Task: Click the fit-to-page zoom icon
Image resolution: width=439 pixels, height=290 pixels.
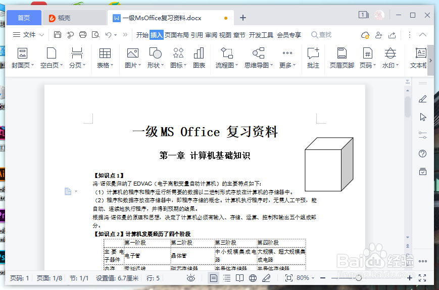Action: tap(288, 278)
